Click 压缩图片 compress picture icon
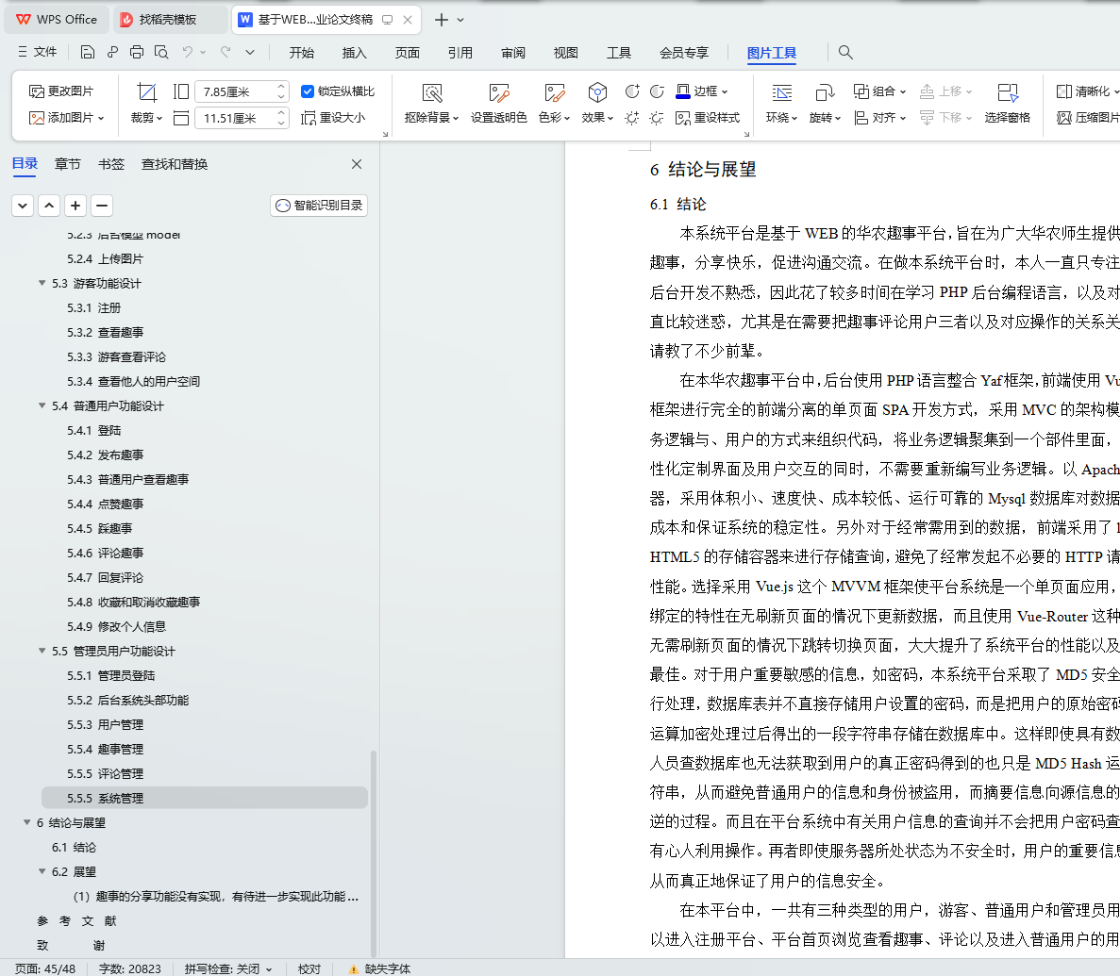Image resolution: width=1120 pixels, height=976 pixels. click(1087, 118)
